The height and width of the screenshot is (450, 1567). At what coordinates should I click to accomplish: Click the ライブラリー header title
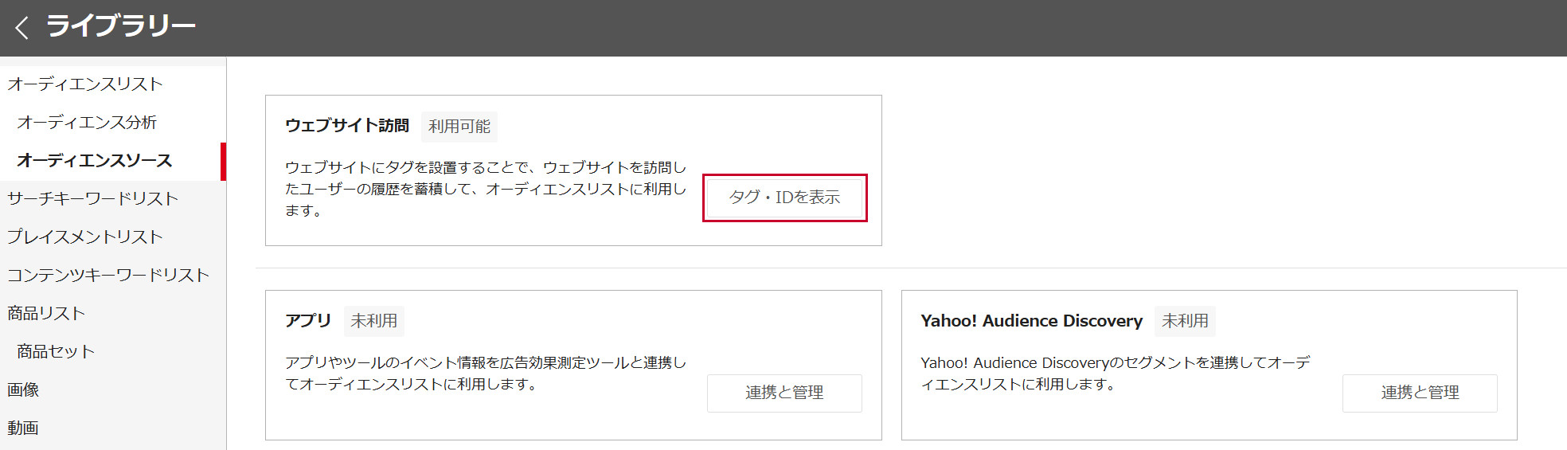click(121, 26)
